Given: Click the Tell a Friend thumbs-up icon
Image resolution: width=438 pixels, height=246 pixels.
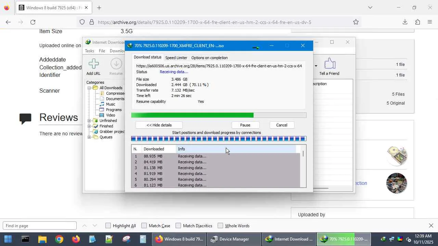Looking at the screenshot, I should 330,64.
